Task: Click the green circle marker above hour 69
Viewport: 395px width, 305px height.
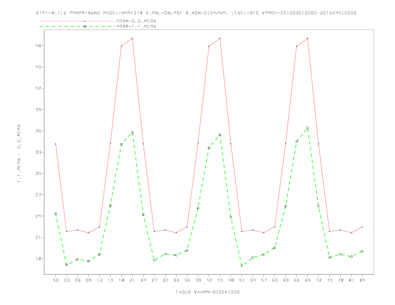Action: [x=308, y=128]
